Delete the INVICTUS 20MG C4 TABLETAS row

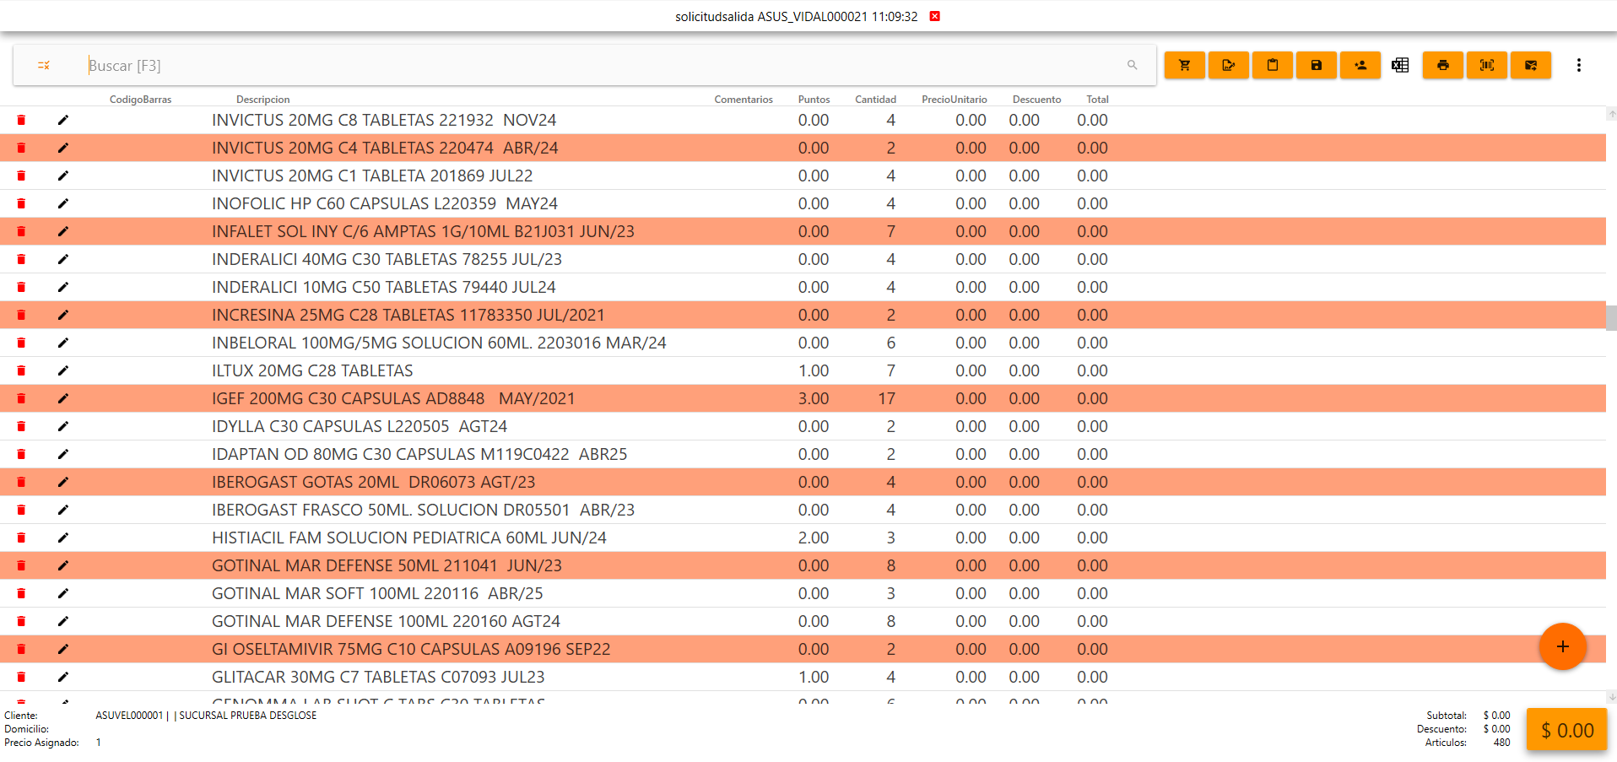pyautogui.click(x=21, y=148)
